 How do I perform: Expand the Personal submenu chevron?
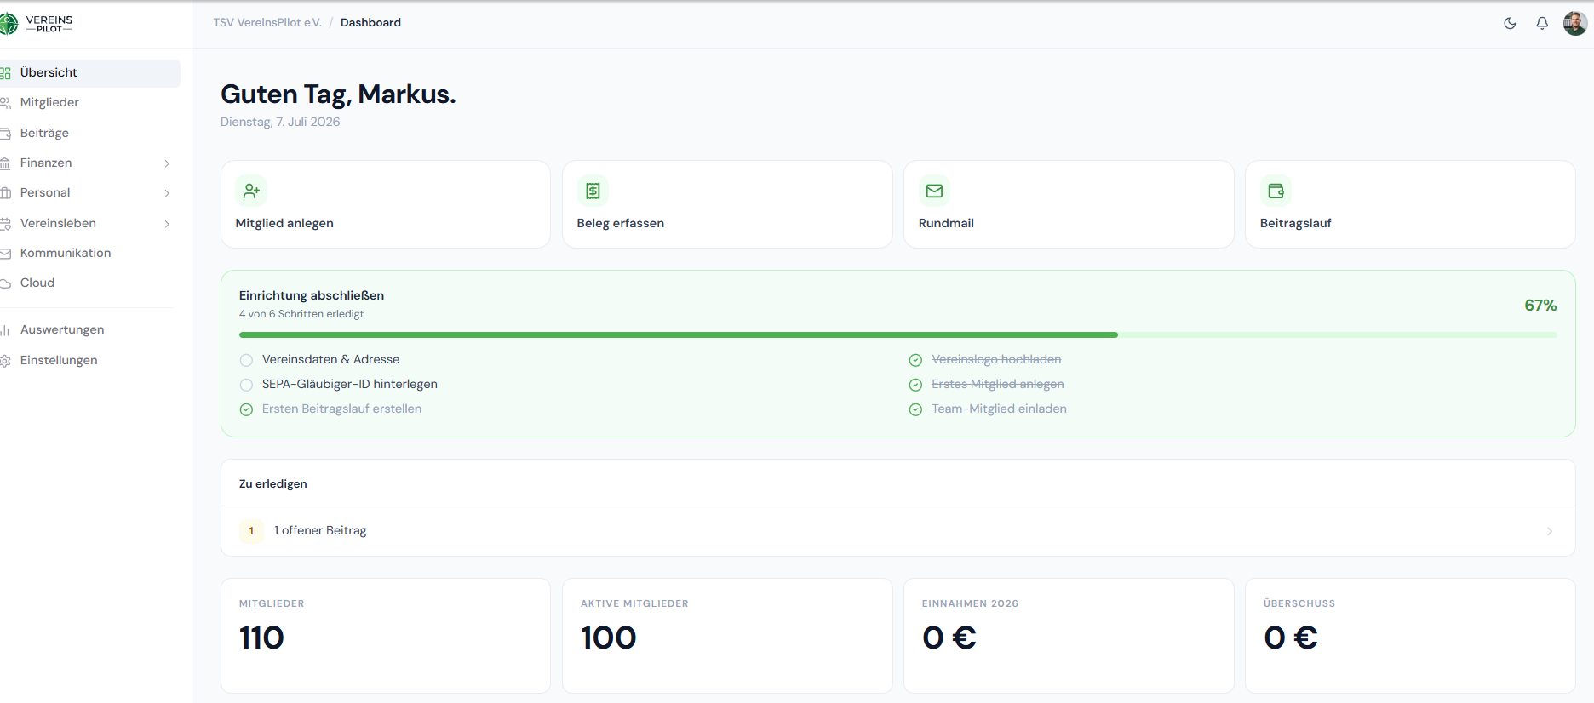[x=167, y=193]
